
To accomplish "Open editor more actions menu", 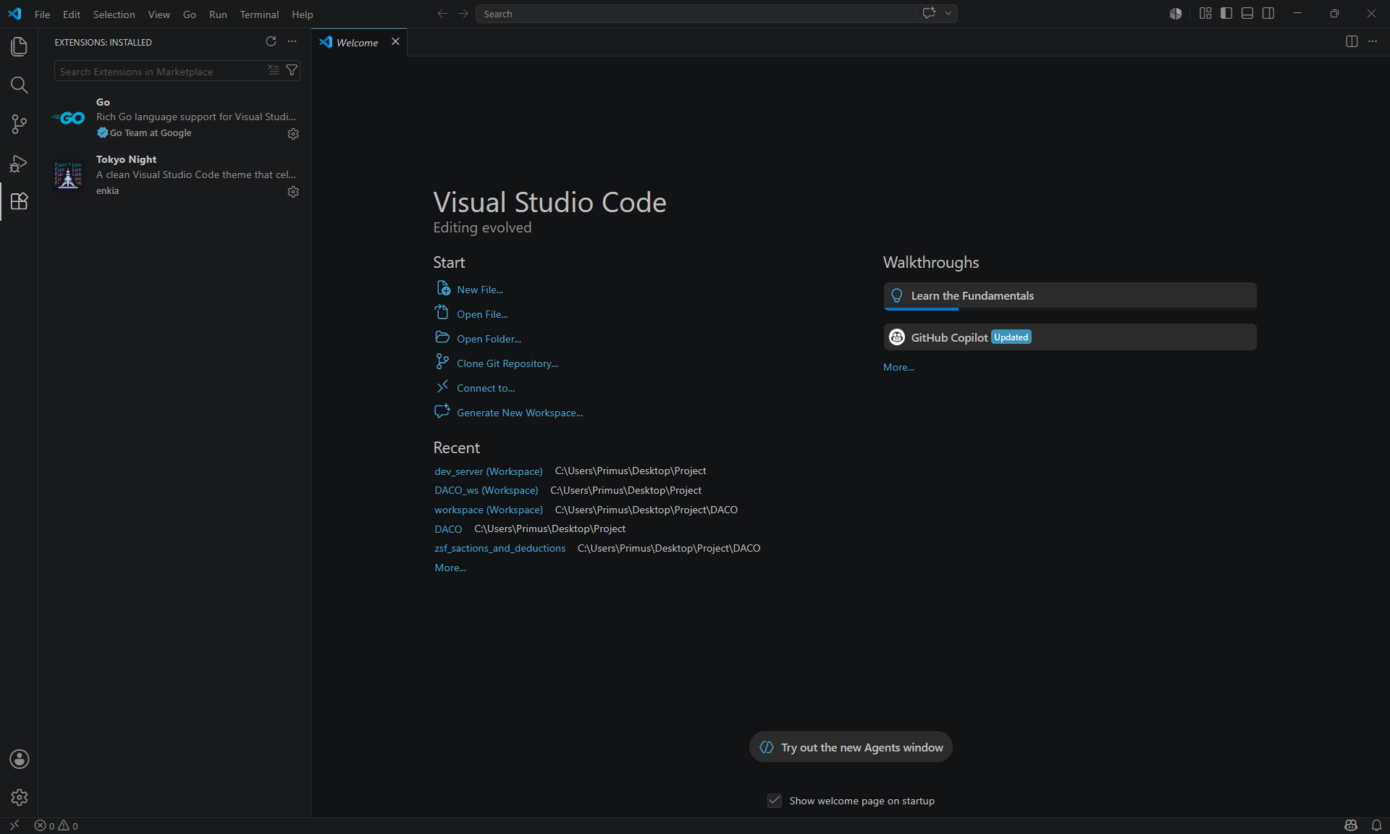I will pyautogui.click(x=1373, y=41).
